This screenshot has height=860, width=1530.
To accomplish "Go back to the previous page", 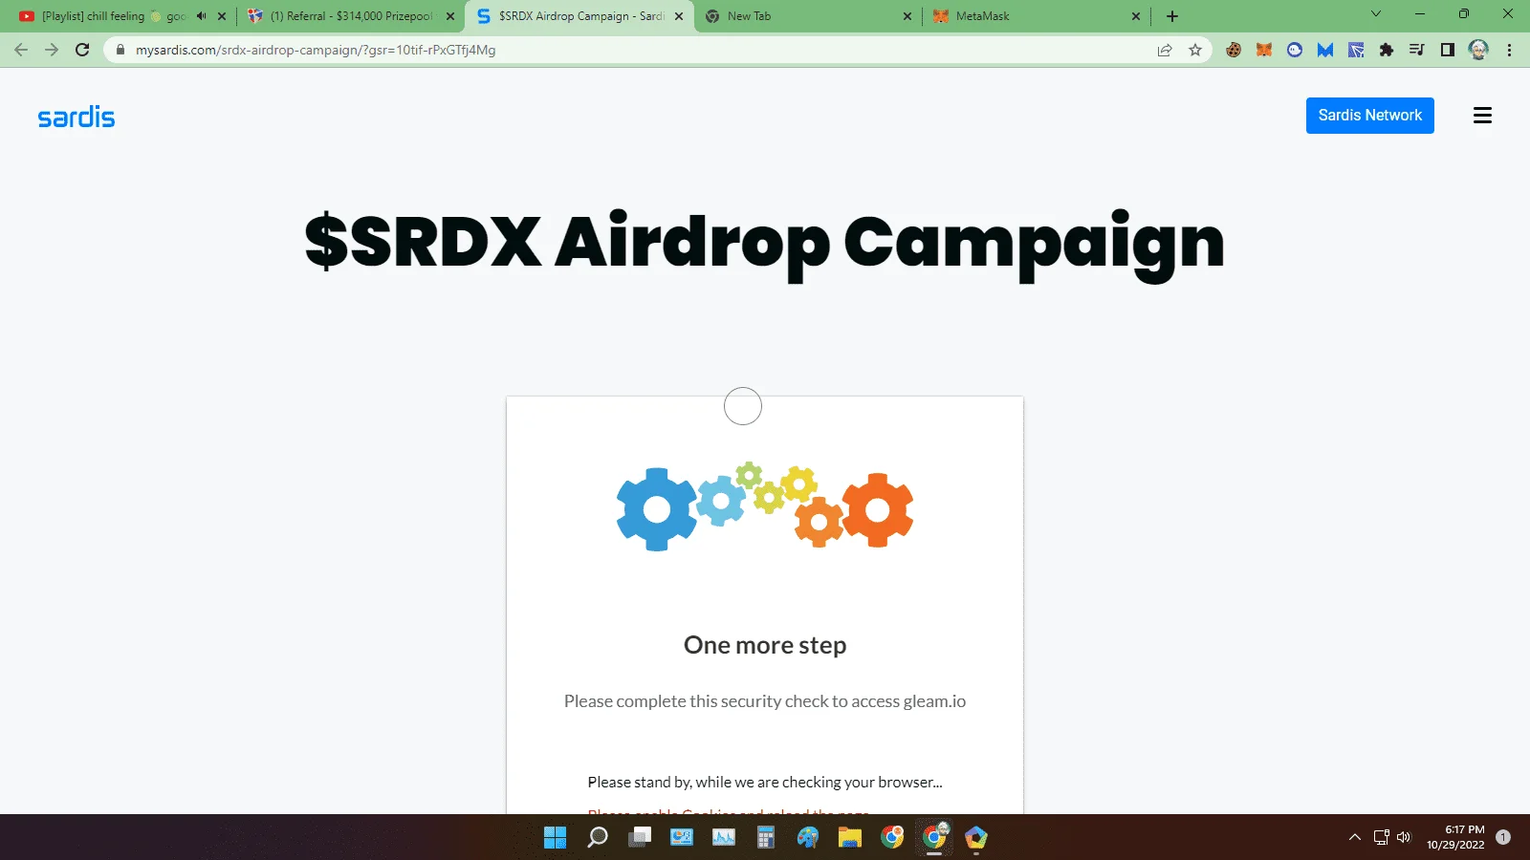I will tap(21, 50).
